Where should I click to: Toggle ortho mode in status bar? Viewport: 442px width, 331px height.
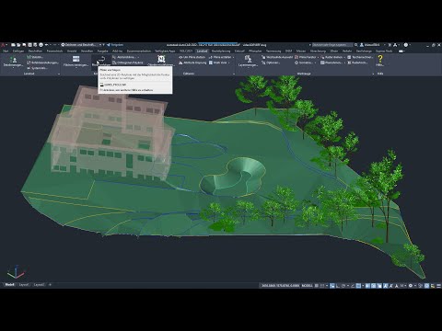[338, 286]
